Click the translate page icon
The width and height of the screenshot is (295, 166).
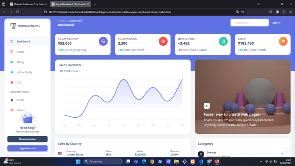(x=238, y=12)
